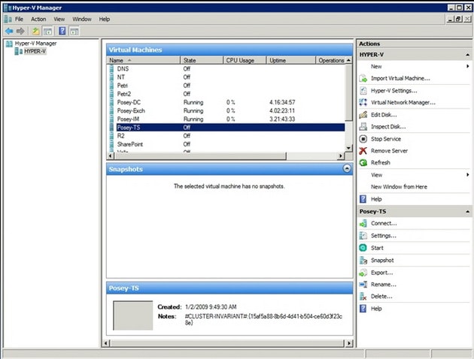Select the R2 virtual machine row
Screen dimensions: 474x359
click(x=226, y=136)
